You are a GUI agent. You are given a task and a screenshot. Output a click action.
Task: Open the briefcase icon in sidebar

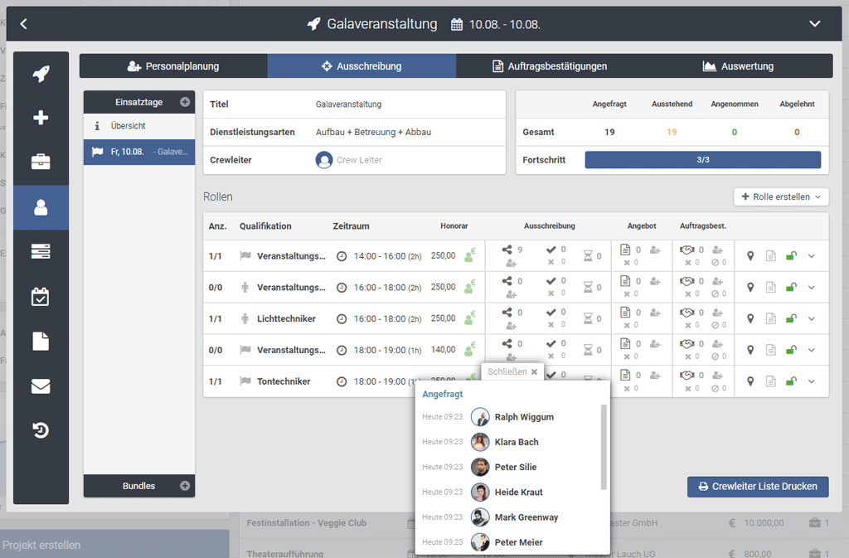pos(41,161)
